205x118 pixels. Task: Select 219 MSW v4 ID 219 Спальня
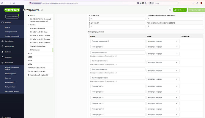40,35
